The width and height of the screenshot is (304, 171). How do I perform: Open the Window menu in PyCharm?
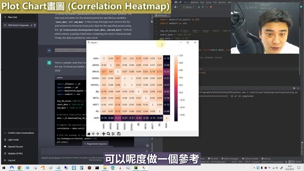pyautogui.click(x=222, y=2)
